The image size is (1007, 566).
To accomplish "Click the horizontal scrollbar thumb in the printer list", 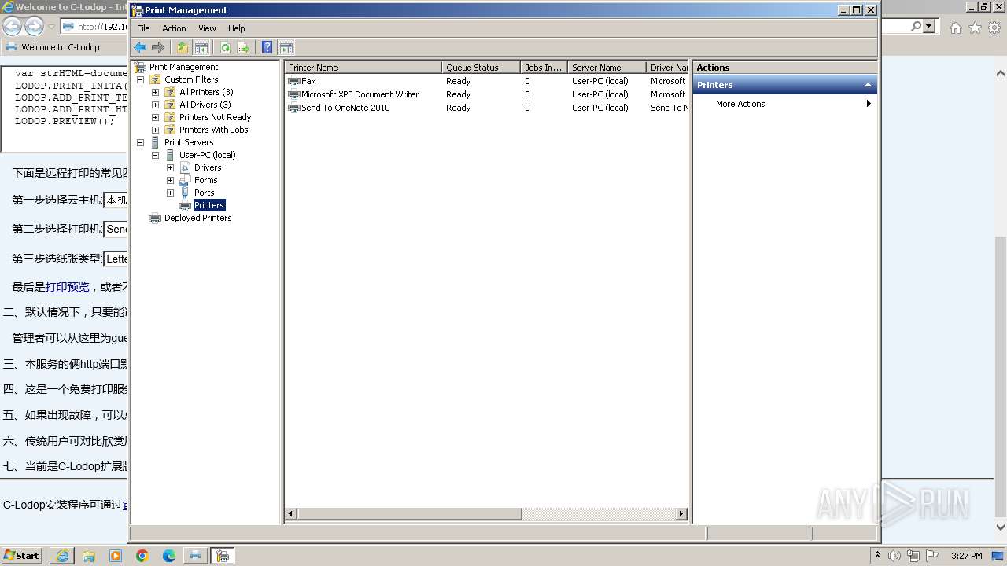I will (x=410, y=514).
